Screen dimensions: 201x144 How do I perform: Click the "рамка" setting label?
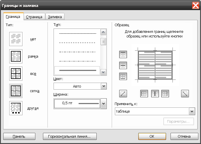[x=33, y=56]
